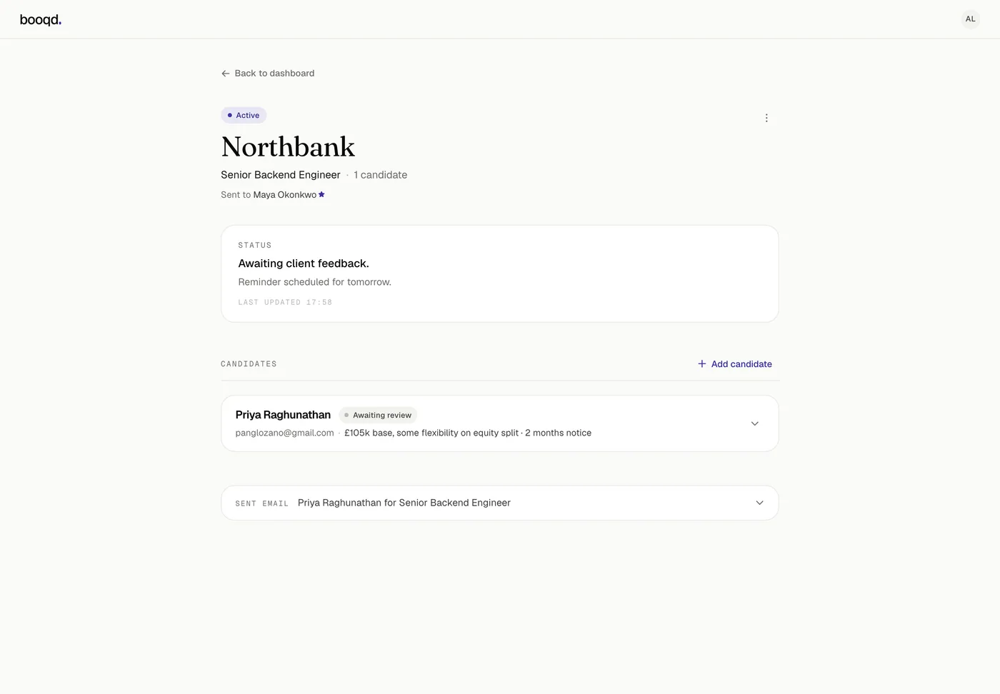Click the Awaiting client feedback status card

pyautogui.click(x=500, y=273)
